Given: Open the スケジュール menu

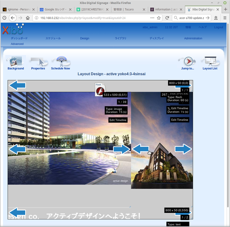Looking at the screenshot, I should coord(53,38).
